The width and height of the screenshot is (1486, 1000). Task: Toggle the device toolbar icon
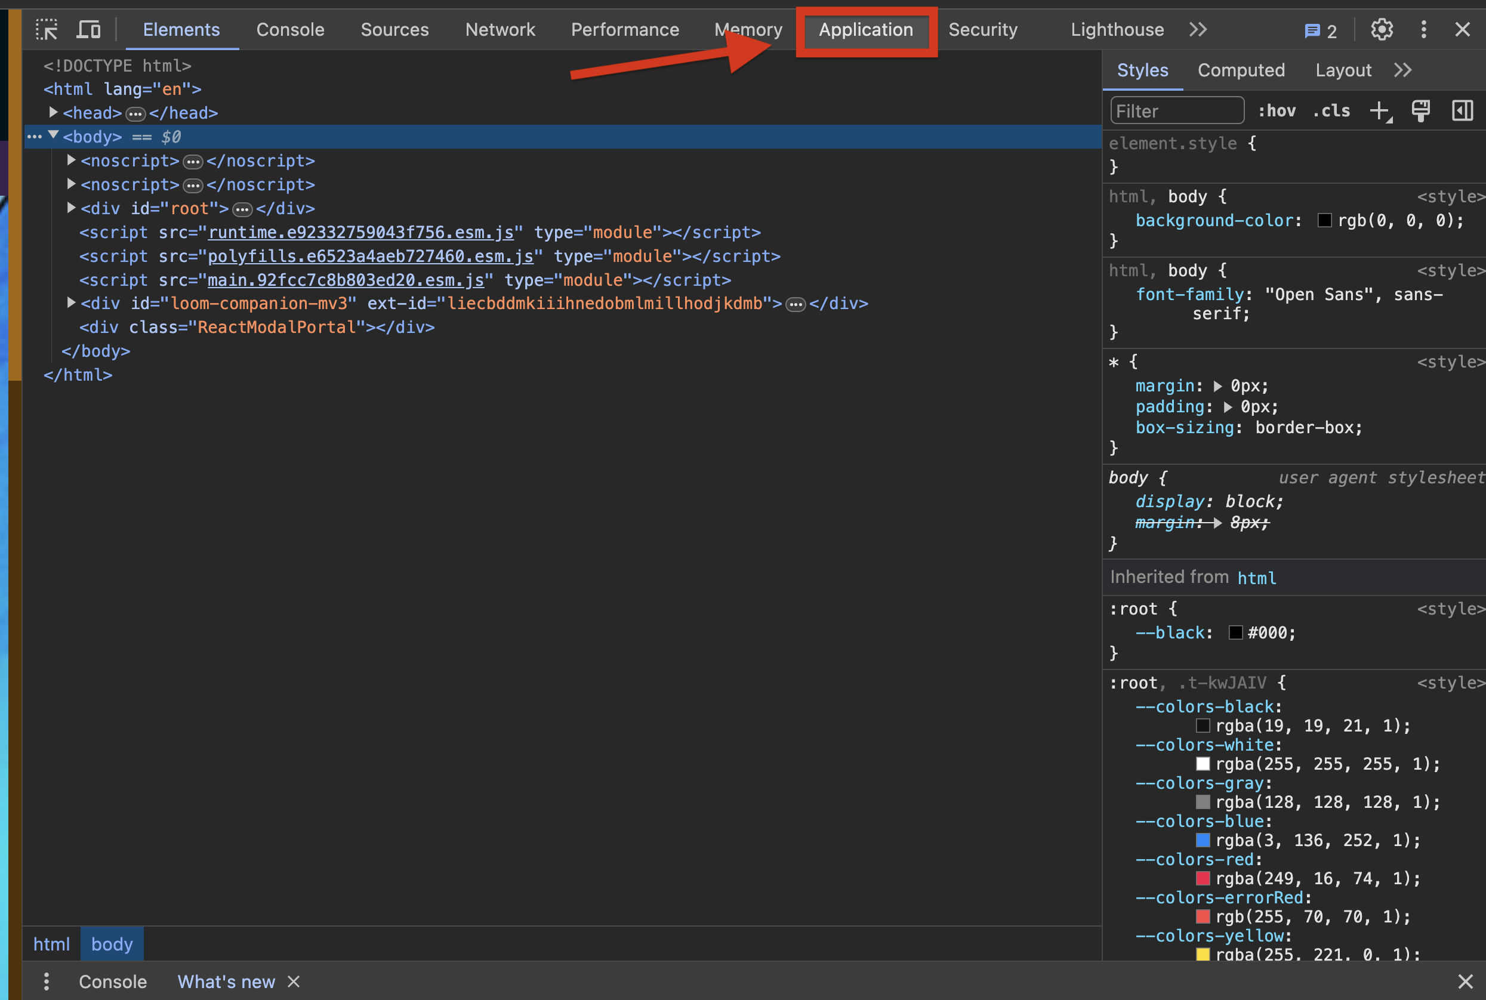89,29
